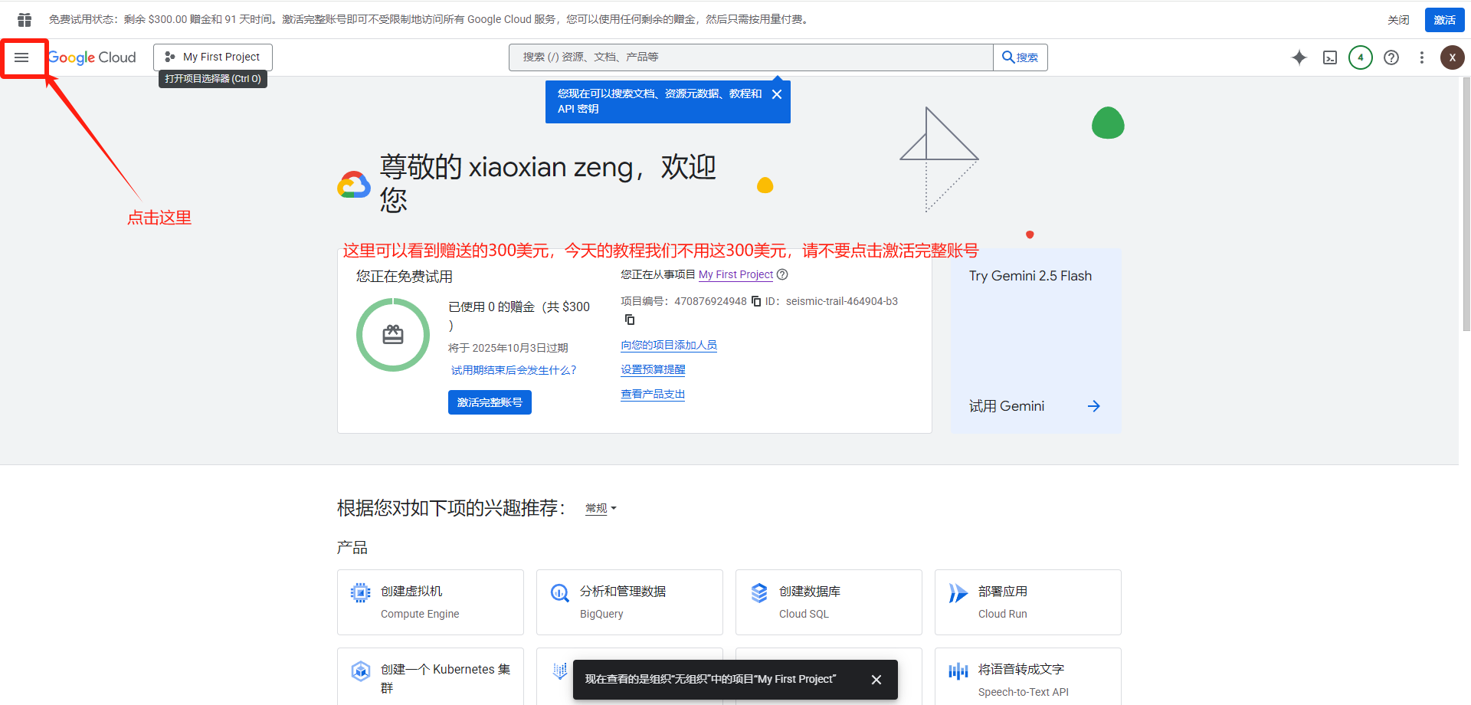This screenshot has width=1471, height=705.
Task: Click the 激活 button in the top banner
Action: (1445, 20)
